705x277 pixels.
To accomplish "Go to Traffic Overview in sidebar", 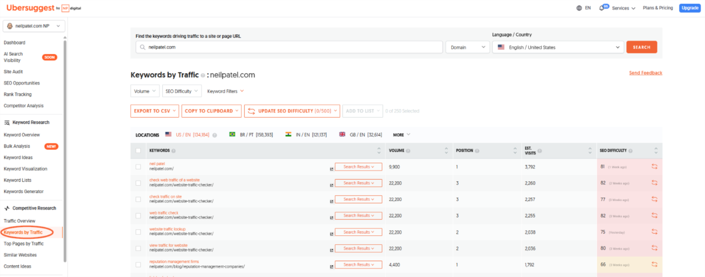I will pos(19,221).
